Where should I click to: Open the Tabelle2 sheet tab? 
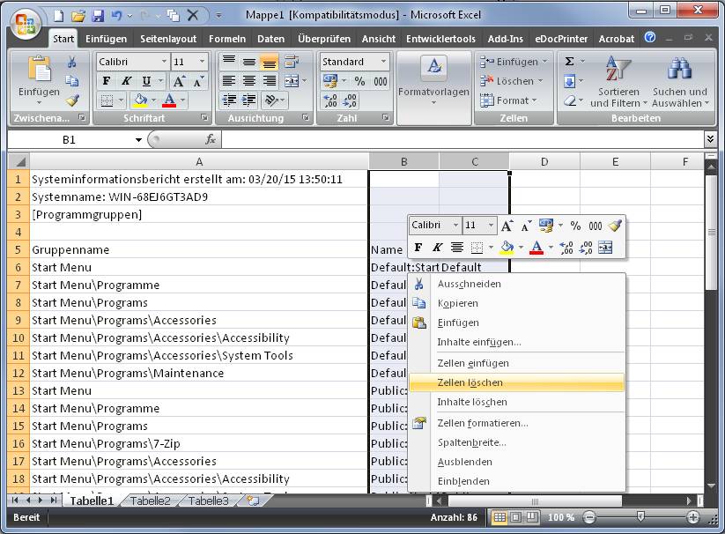tap(151, 501)
